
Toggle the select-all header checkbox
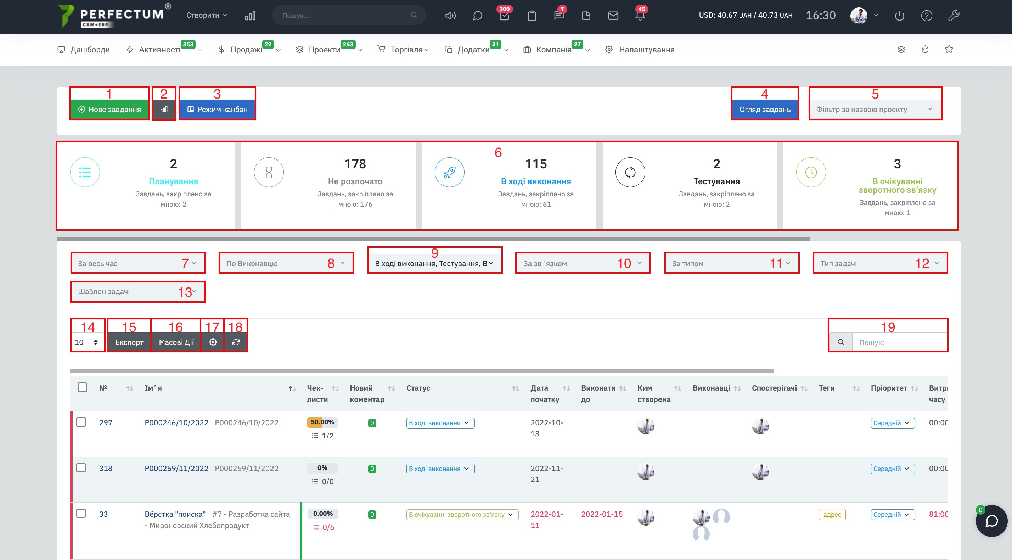82,387
